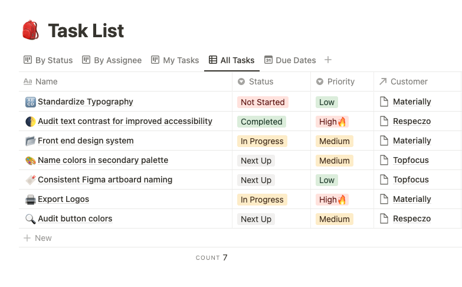Click the red backpack page icon
462x287 pixels.
pyautogui.click(x=31, y=30)
